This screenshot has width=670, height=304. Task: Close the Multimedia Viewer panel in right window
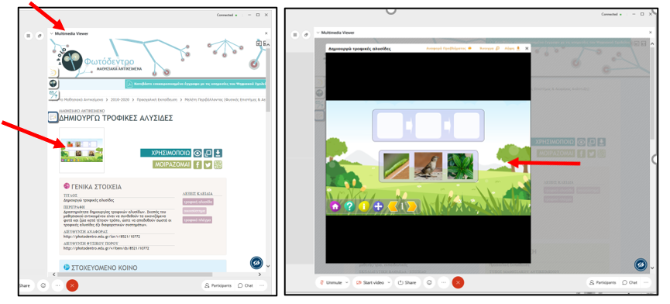point(651,33)
